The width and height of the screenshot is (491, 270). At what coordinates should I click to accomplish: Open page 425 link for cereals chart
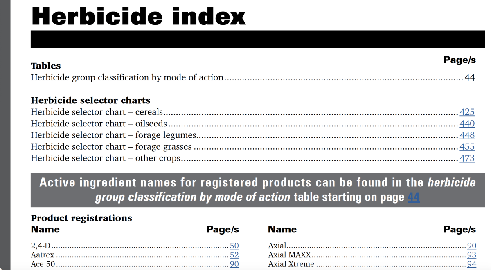click(467, 112)
